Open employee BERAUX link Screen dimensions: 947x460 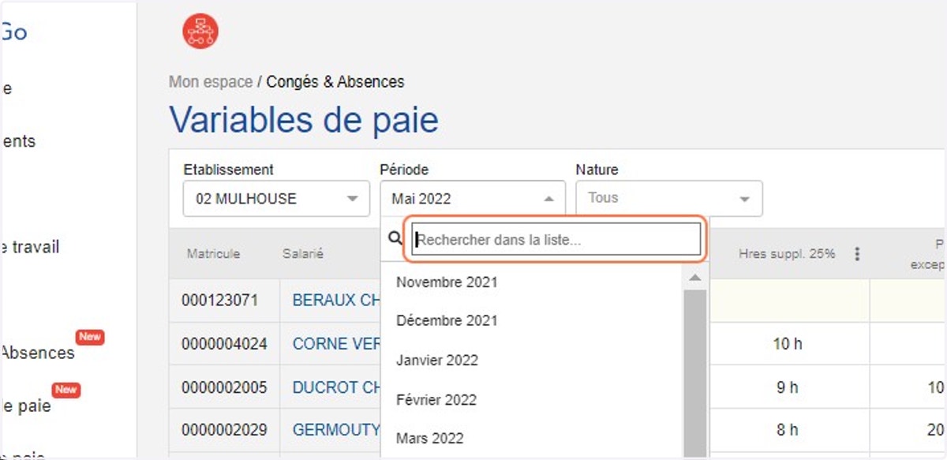pos(337,301)
